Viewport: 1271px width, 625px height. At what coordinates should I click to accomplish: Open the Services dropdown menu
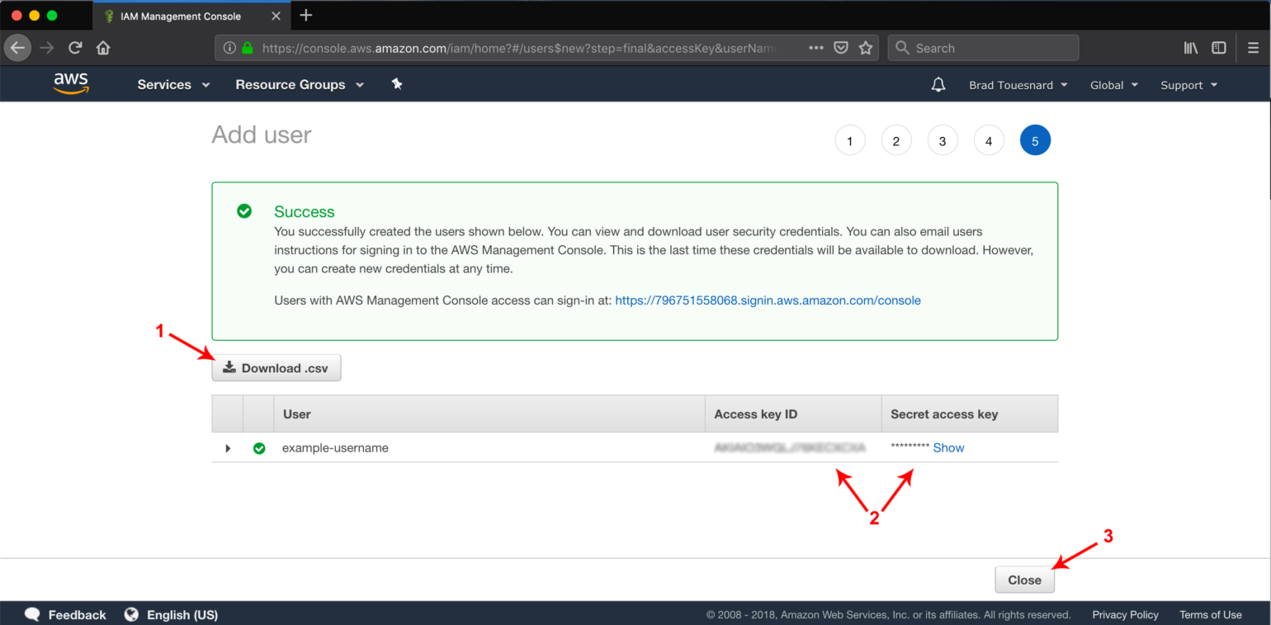[x=173, y=84]
